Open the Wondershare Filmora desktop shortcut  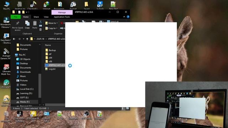tap(6, 22)
